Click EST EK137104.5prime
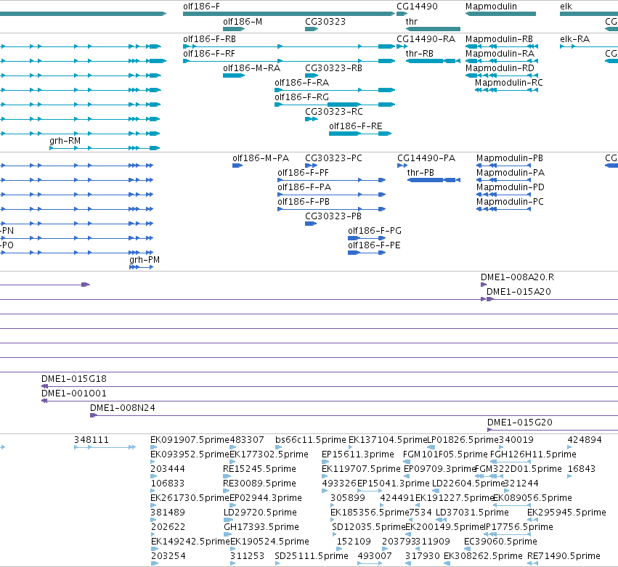Screen dimensions: 618x567 [350, 447]
